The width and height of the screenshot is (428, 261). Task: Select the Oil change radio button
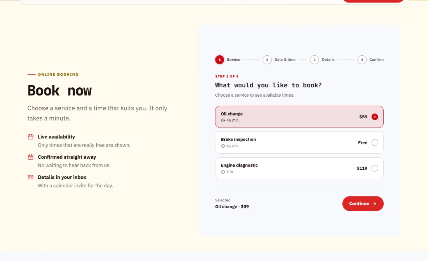tap(374, 117)
